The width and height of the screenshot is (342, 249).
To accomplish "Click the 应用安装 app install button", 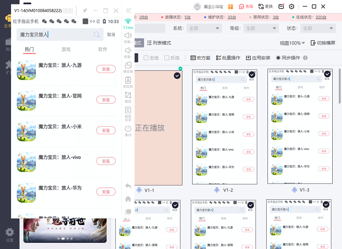I will pos(258,58).
